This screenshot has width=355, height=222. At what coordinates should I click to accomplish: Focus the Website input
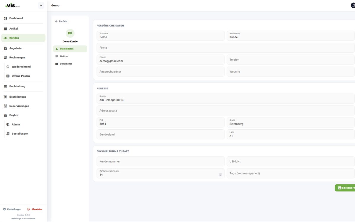tap(291, 72)
